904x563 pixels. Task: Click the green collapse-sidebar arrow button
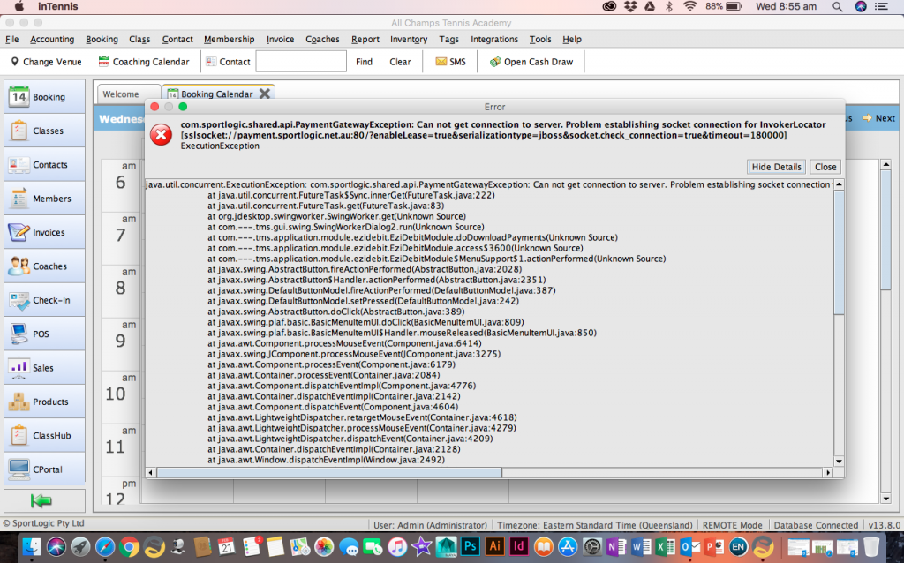[x=44, y=500]
